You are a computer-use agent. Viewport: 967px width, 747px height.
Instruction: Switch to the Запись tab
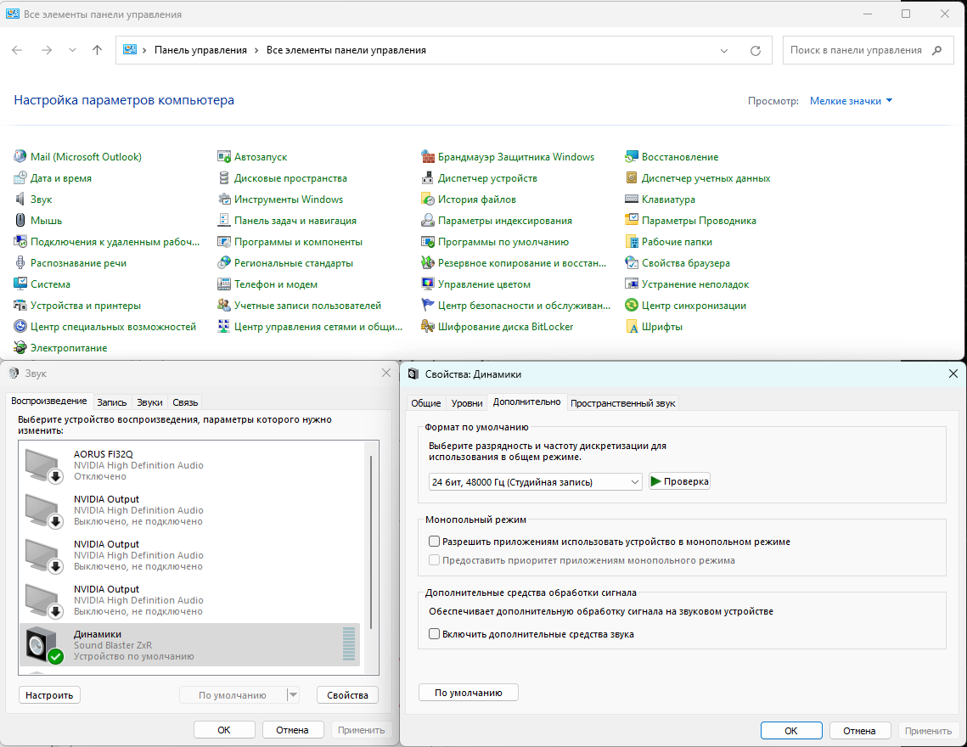point(112,402)
